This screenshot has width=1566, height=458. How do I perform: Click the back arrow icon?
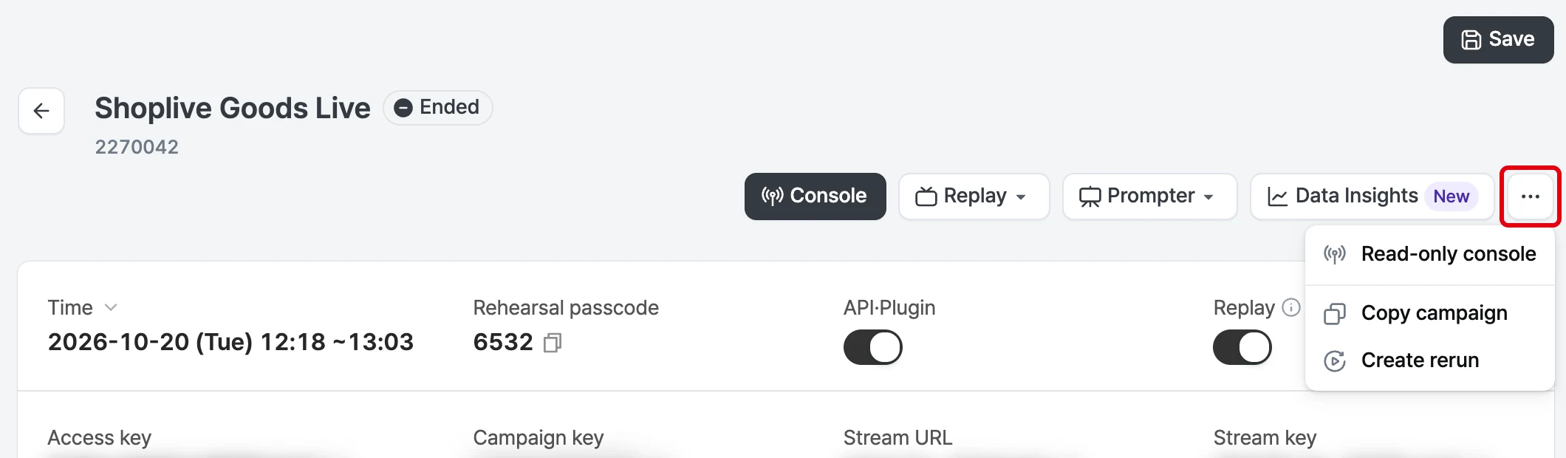pyautogui.click(x=41, y=111)
